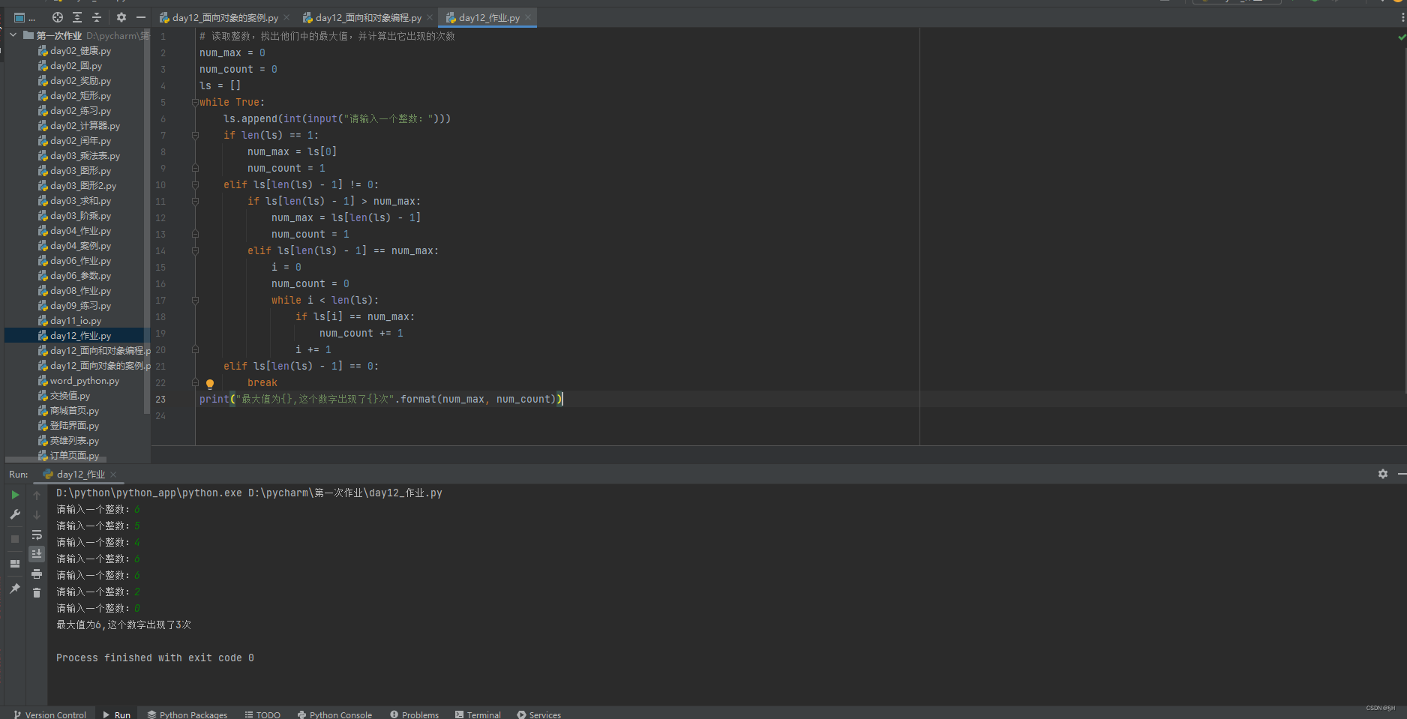Open Services tool window
Screen dimensions: 1407x719
tap(538, 715)
